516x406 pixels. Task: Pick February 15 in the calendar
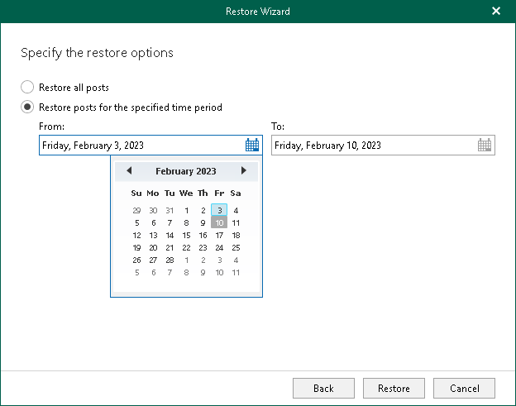[186, 236]
